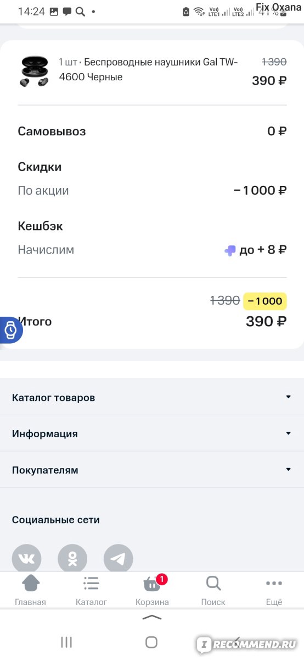
Task: Tap the По акции discount row
Action: (152, 191)
